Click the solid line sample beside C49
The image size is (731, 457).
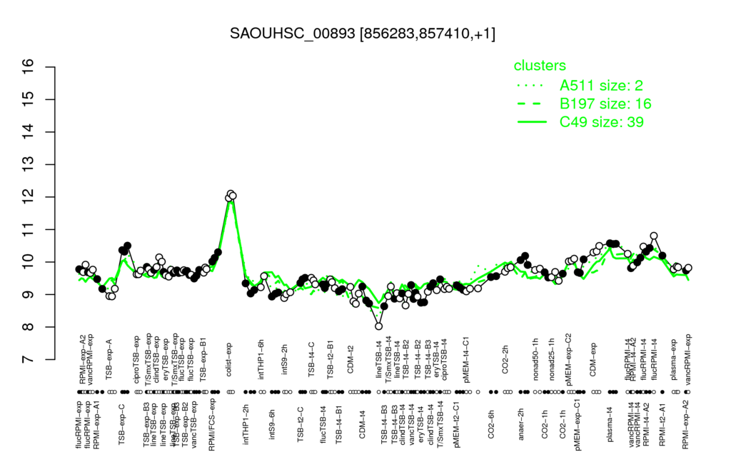pyautogui.click(x=532, y=122)
